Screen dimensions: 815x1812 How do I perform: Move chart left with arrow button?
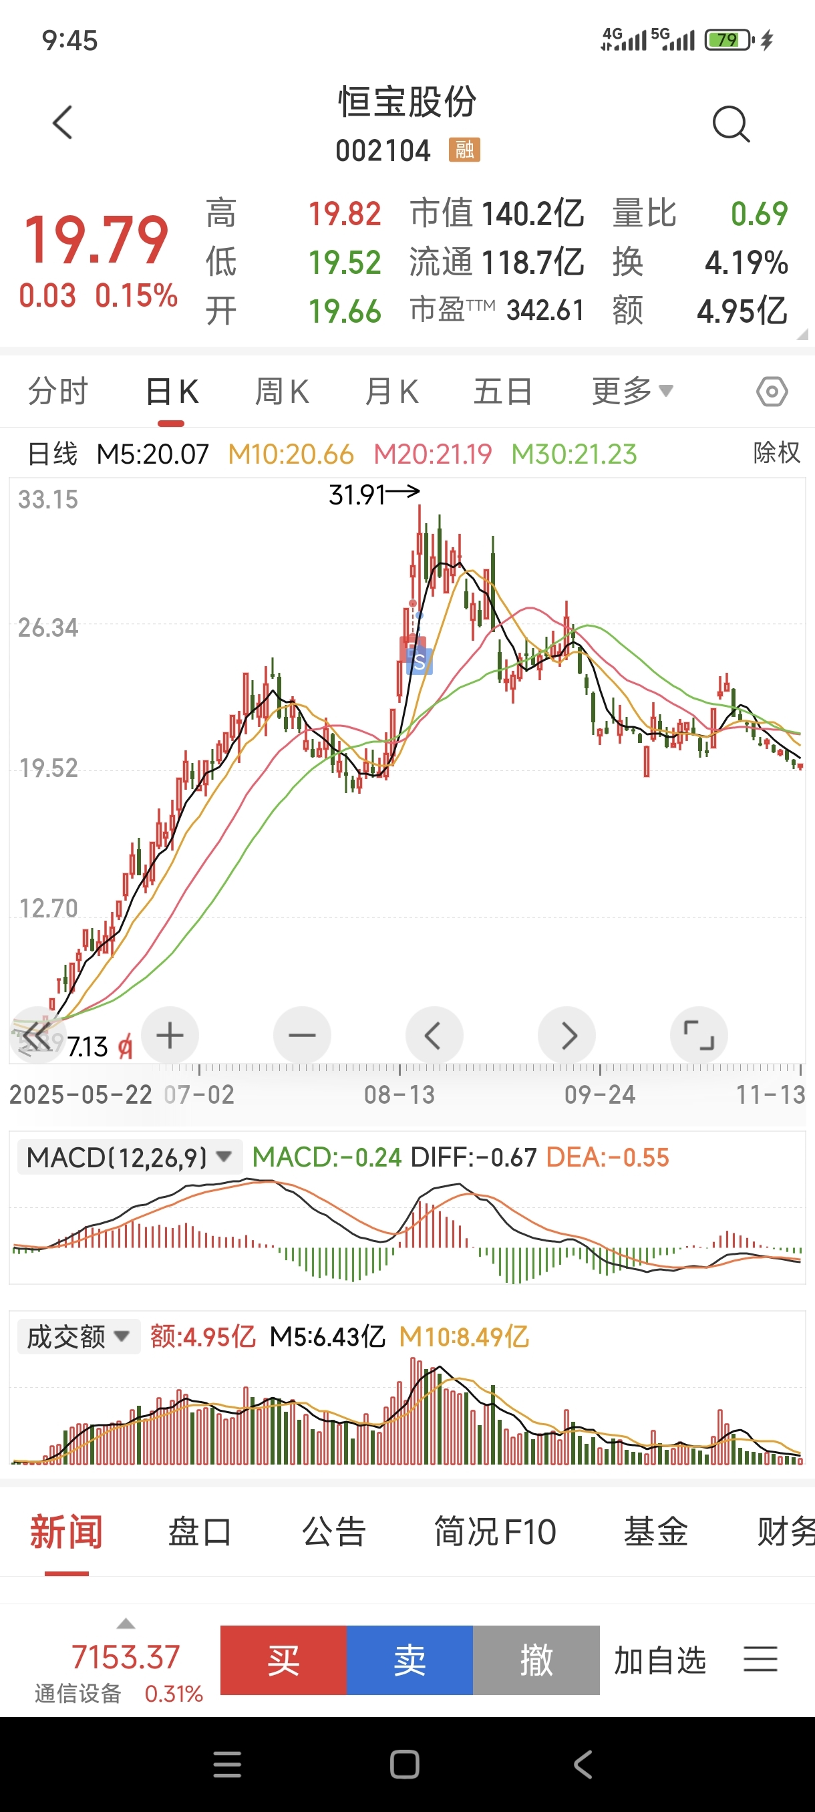[435, 1036]
